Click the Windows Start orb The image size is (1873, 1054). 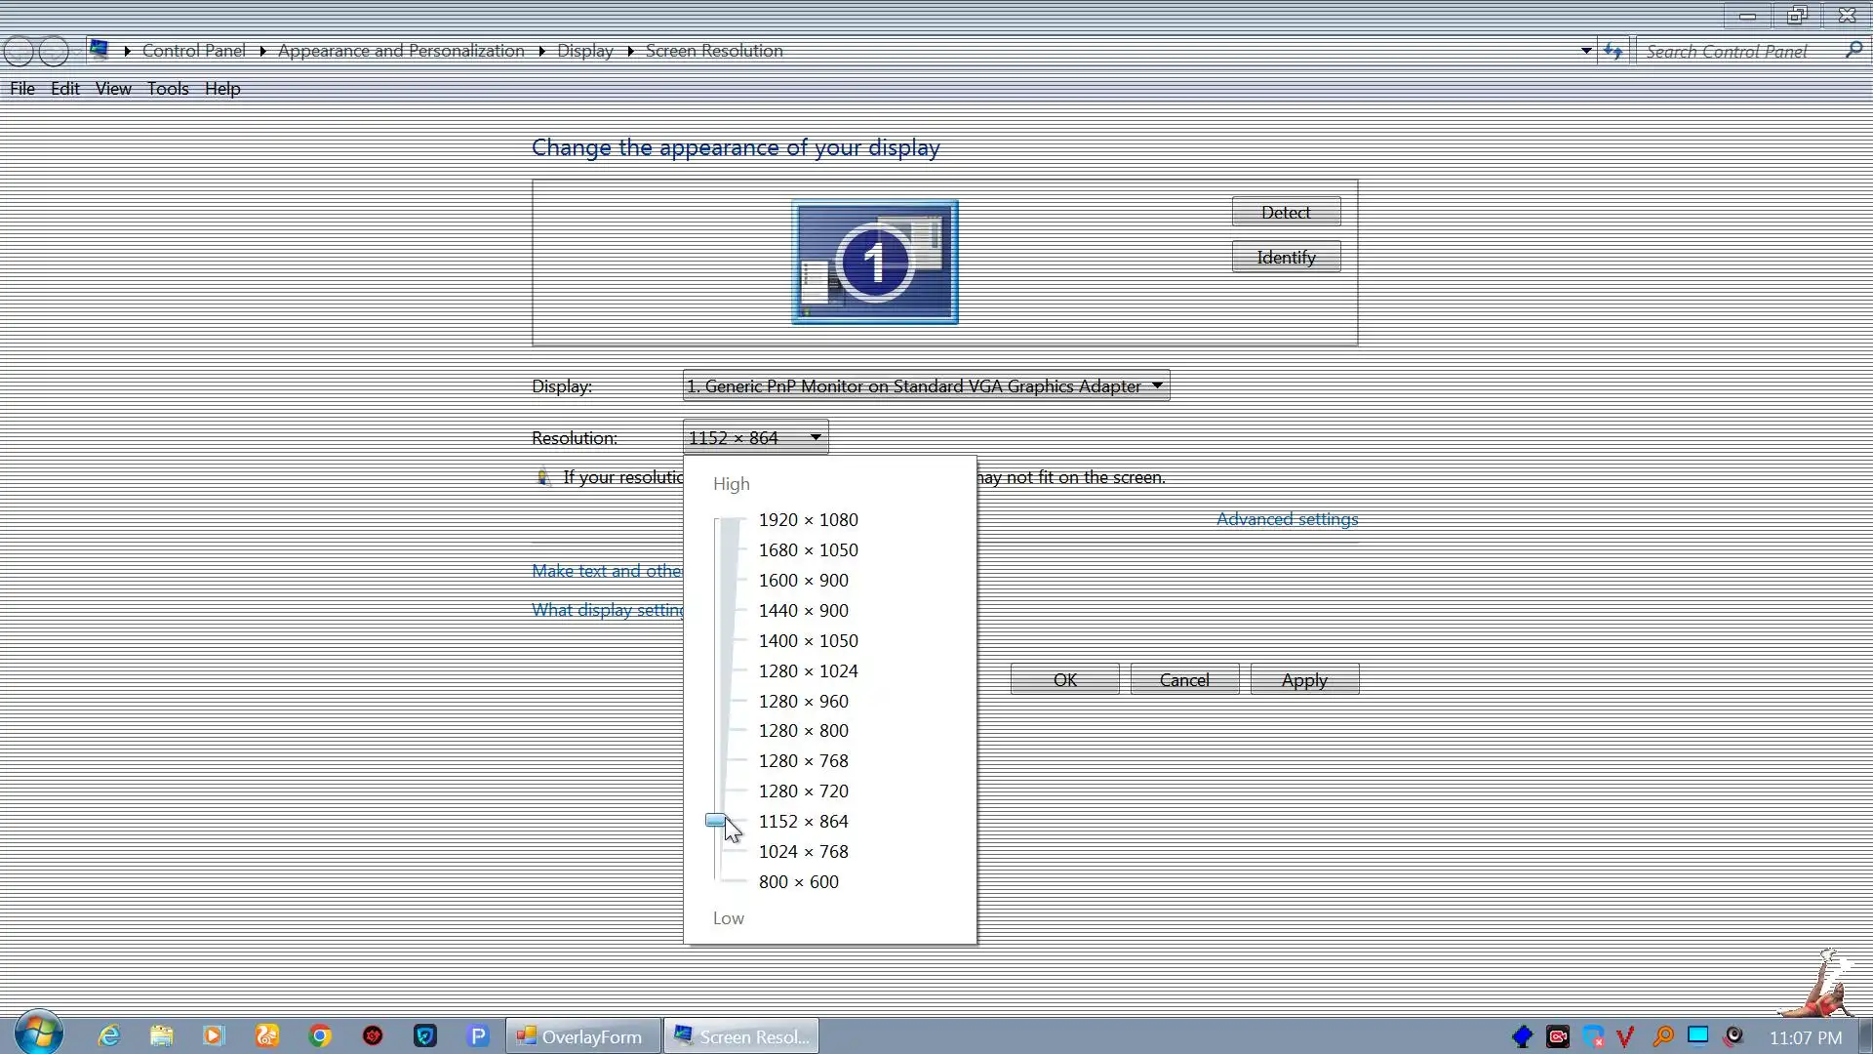[39, 1033]
